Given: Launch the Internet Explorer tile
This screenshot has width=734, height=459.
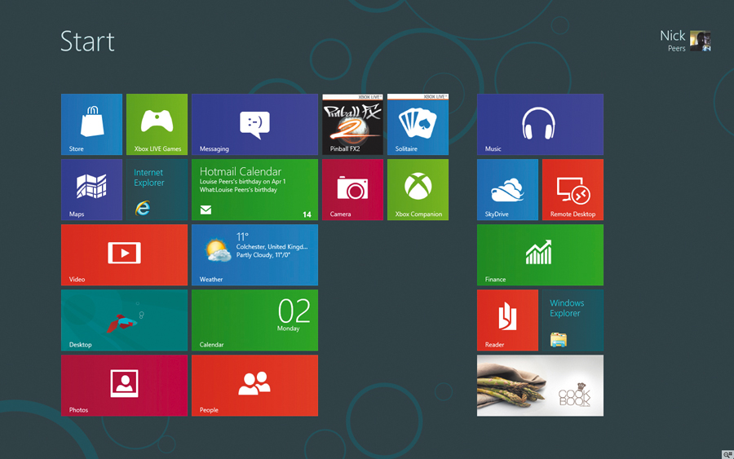Looking at the screenshot, I should tap(157, 189).
